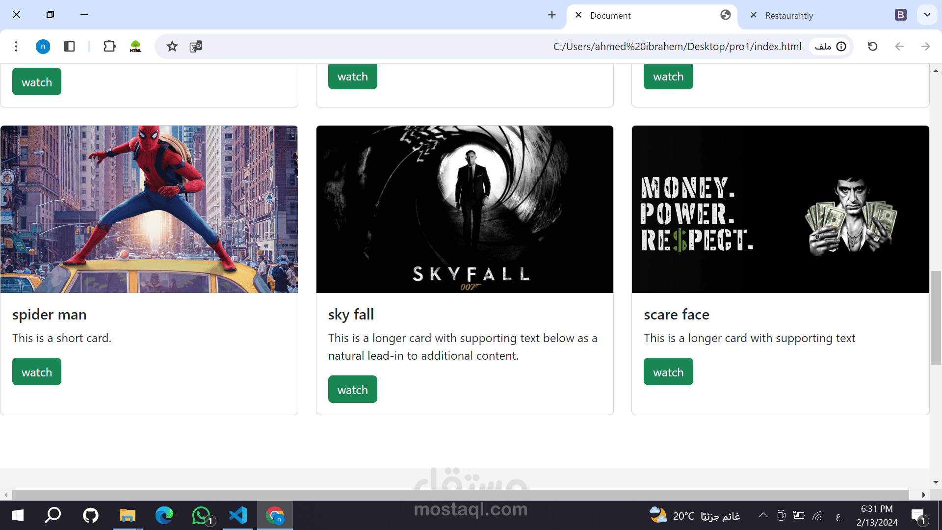This screenshot has height=530, width=942.
Task: Check battery status in tray
Action: (x=799, y=515)
